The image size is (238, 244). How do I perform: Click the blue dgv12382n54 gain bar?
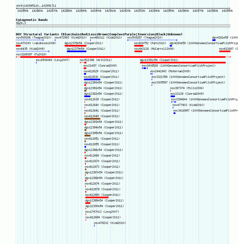[87, 96]
